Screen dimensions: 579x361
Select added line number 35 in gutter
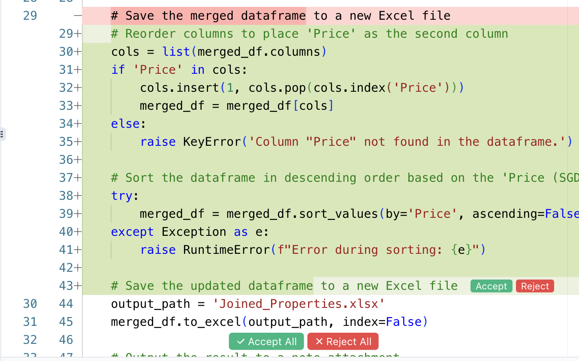(x=66, y=142)
